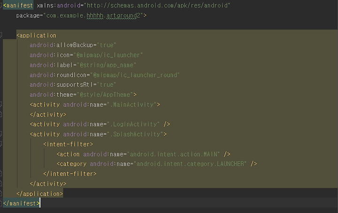
Task: Click the android:allowBackup attribute
Action: tap(61, 45)
